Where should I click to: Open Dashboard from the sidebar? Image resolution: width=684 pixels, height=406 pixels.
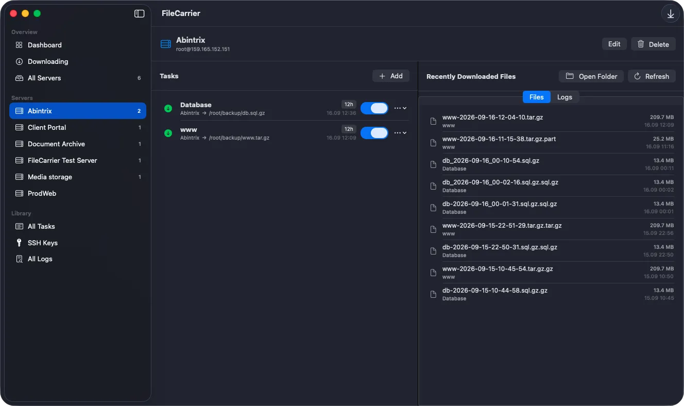coord(78,45)
